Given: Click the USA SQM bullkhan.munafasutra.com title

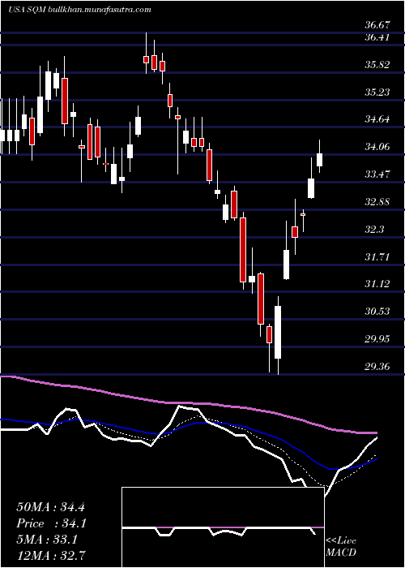Looking at the screenshot, I should 79,10.
